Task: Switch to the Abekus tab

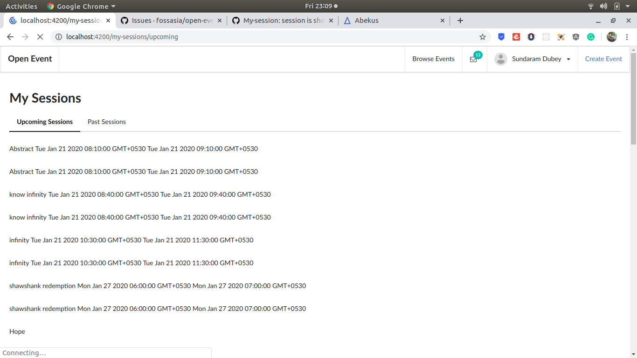Action: pos(394,21)
